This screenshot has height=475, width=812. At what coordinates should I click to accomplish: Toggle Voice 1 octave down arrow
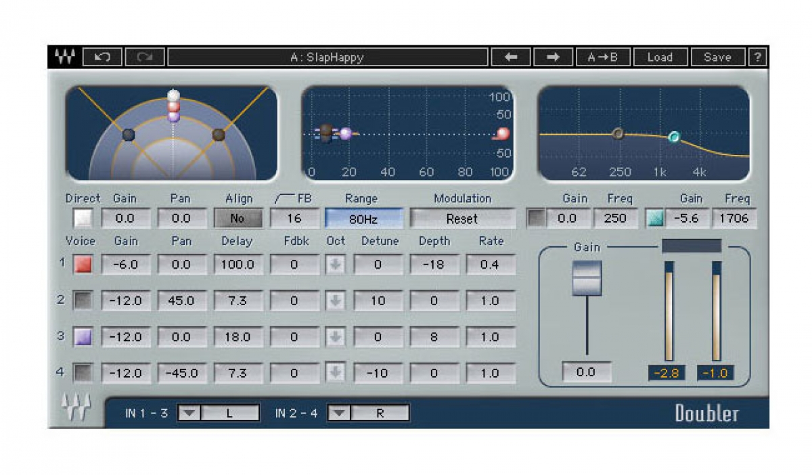[x=335, y=265]
